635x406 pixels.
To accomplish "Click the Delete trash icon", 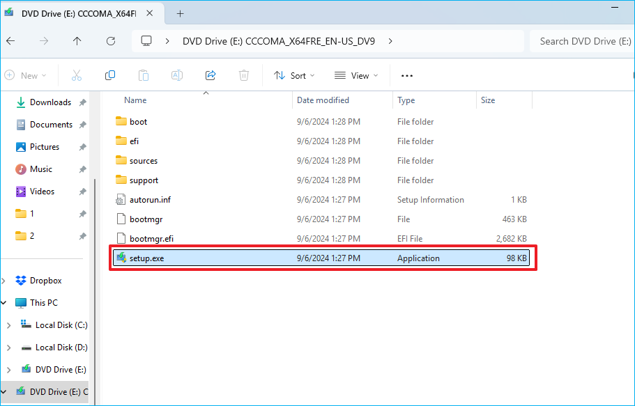I will coord(244,75).
